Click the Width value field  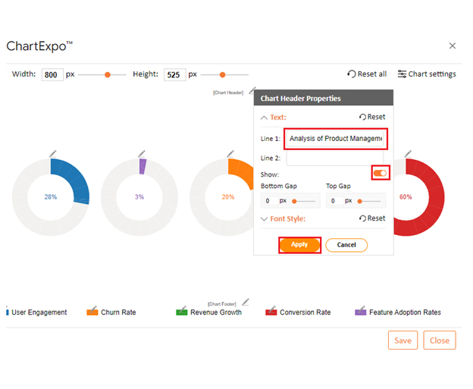click(52, 74)
